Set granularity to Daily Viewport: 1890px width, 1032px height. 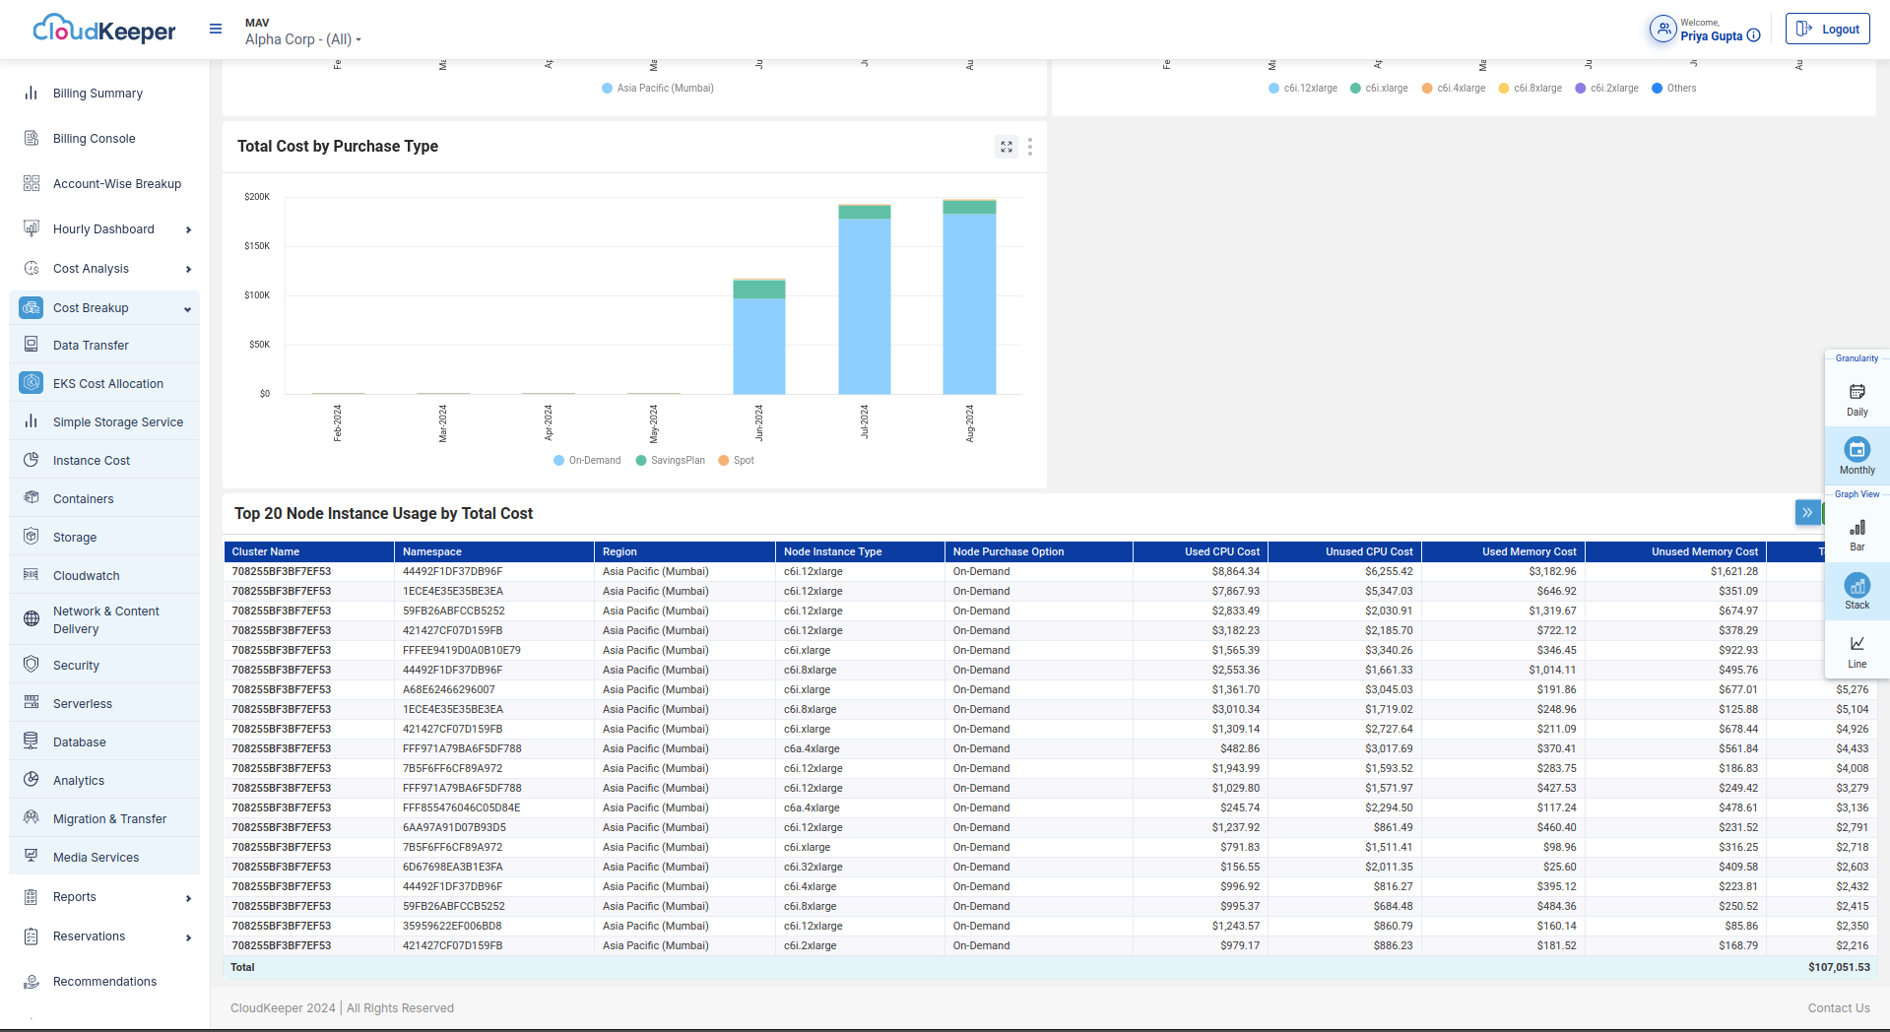pyautogui.click(x=1857, y=397)
